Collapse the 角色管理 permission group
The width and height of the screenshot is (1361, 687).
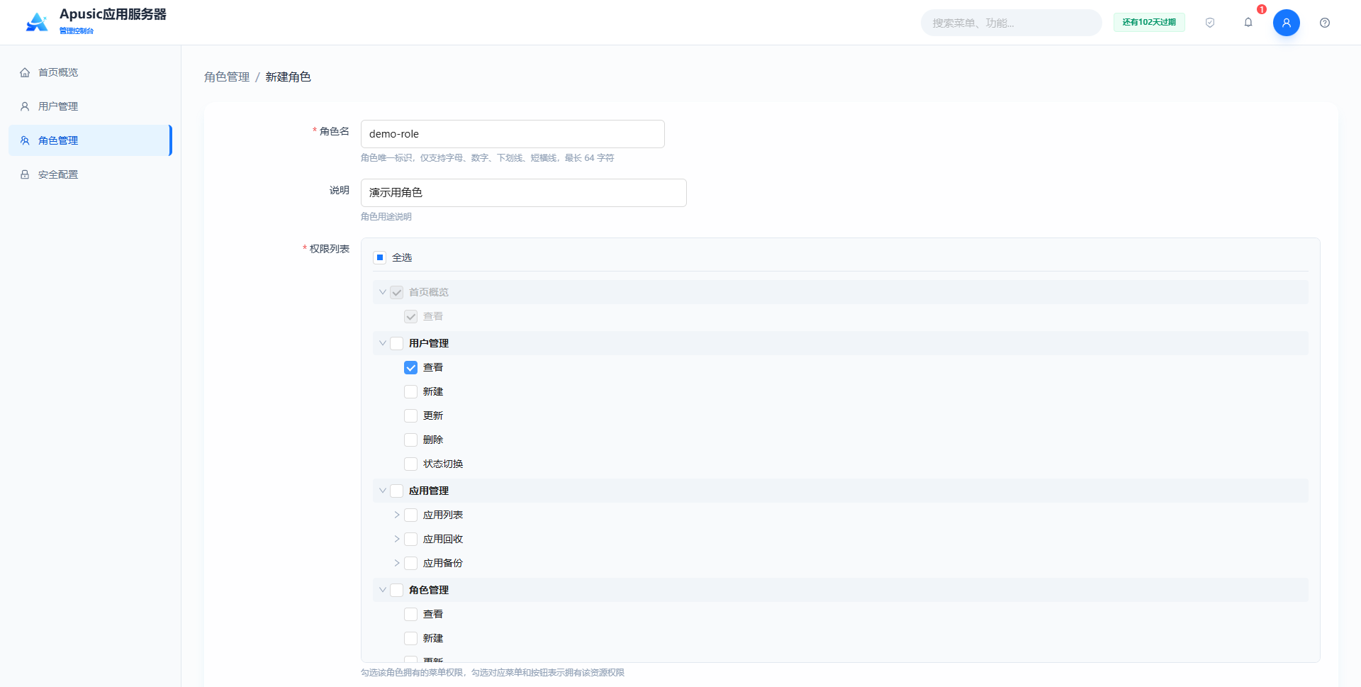(383, 590)
